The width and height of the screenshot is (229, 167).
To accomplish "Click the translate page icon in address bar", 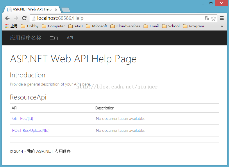I will [x=207, y=18].
